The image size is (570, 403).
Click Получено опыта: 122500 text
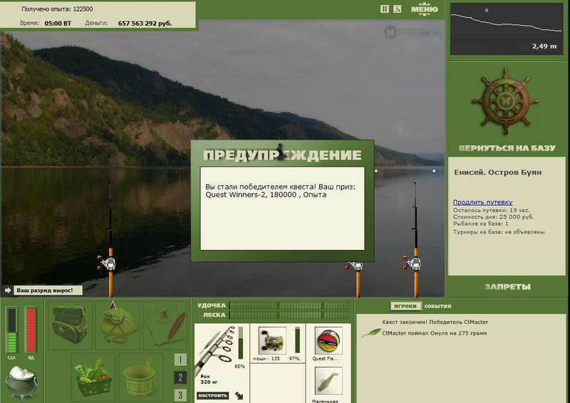pyautogui.click(x=57, y=9)
